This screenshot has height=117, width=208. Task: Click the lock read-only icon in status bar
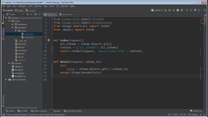click(201, 114)
